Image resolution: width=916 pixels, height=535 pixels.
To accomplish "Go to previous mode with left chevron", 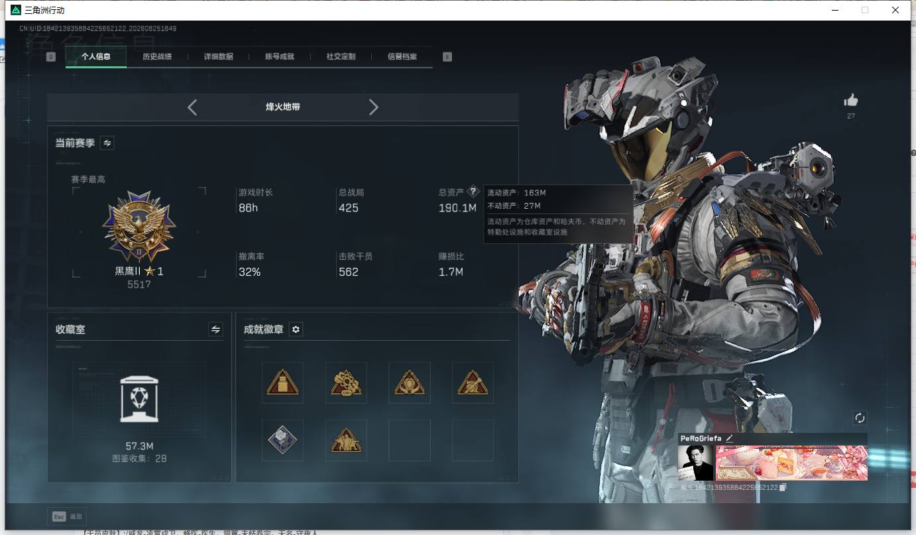I will pos(192,107).
